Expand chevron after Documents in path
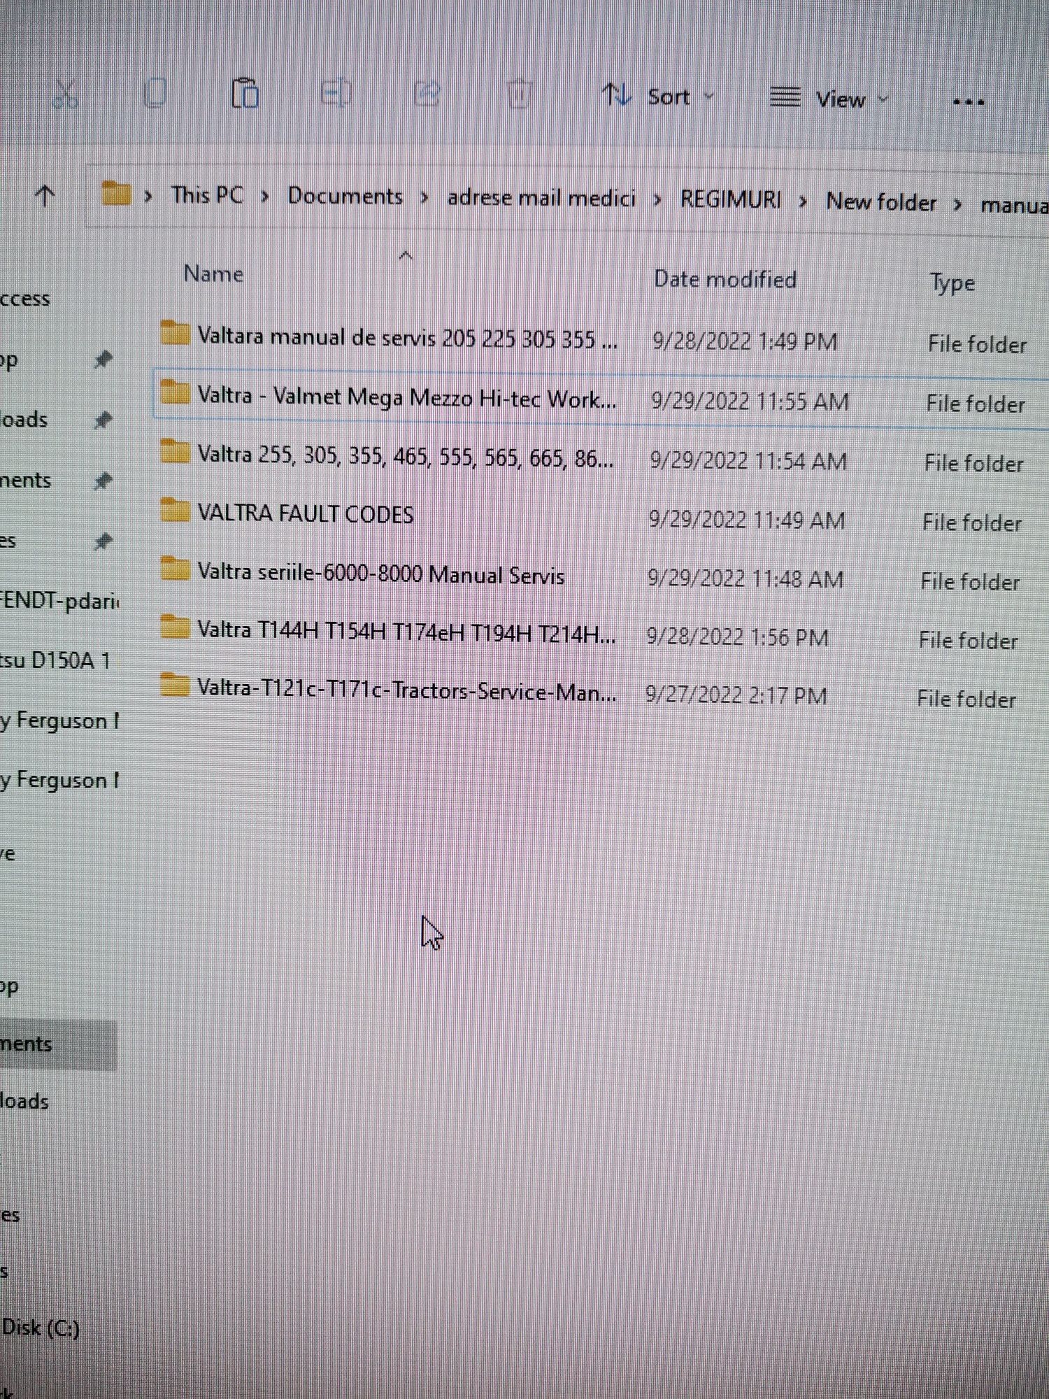The image size is (1049, 1399). tap(424, 199)
